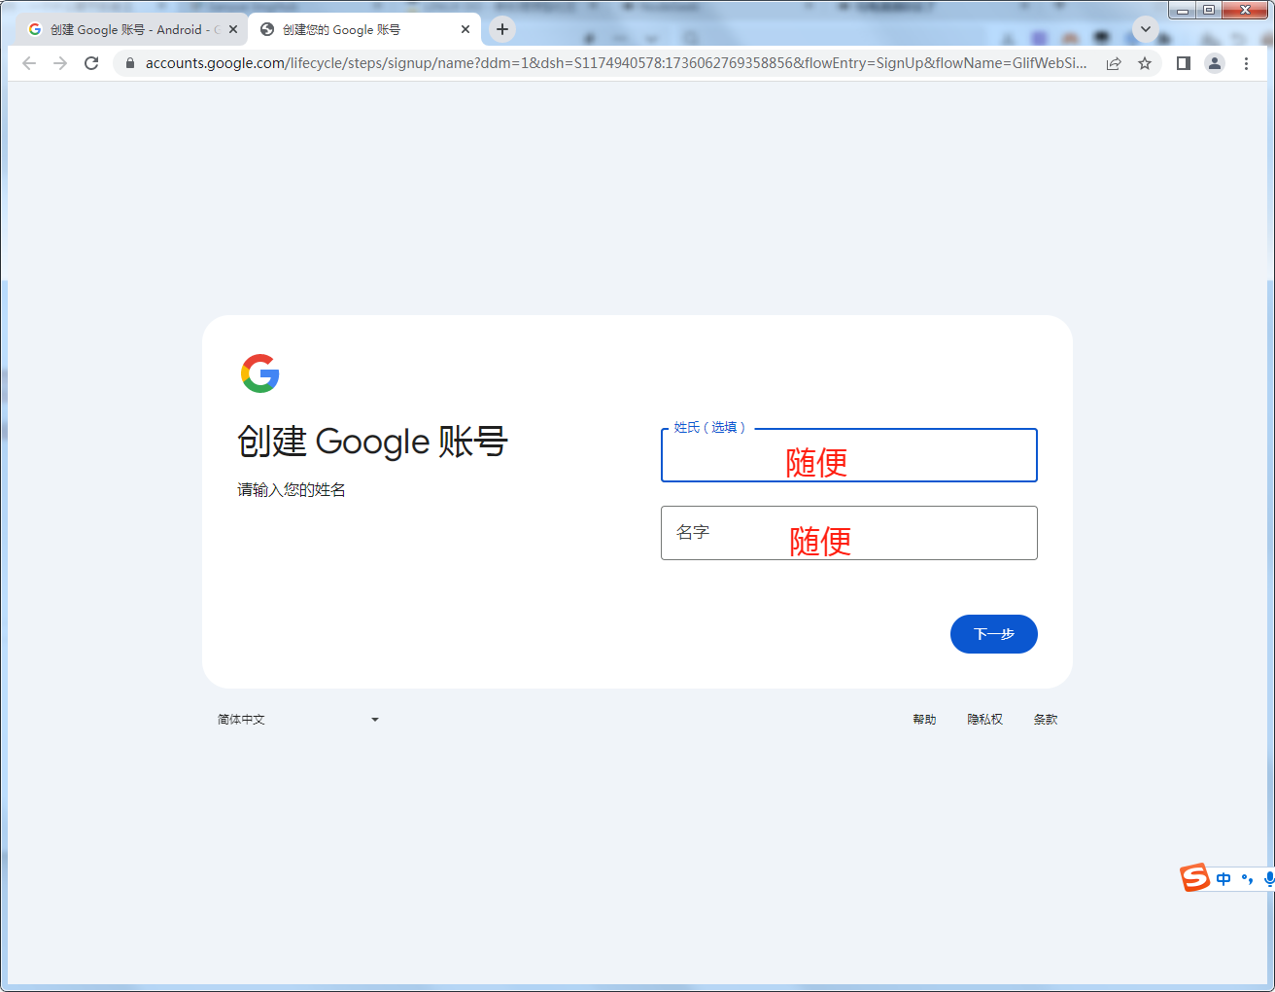This screenshot has height=992, width=1275.
Task: Expand the tab search chevron
Action: pos(1146,29)
